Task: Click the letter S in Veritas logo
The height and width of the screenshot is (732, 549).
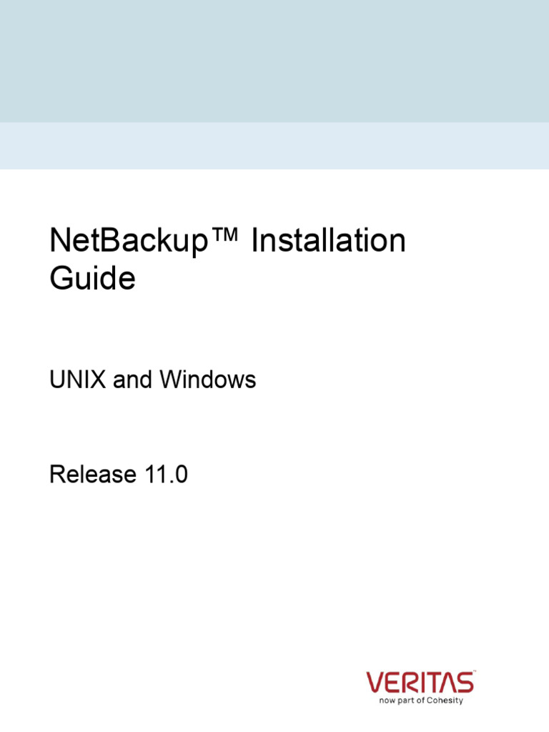Action: coord(464,683)
